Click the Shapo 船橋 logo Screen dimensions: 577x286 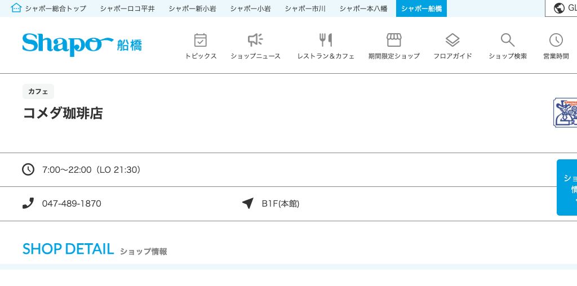click(x=82, y=44)
